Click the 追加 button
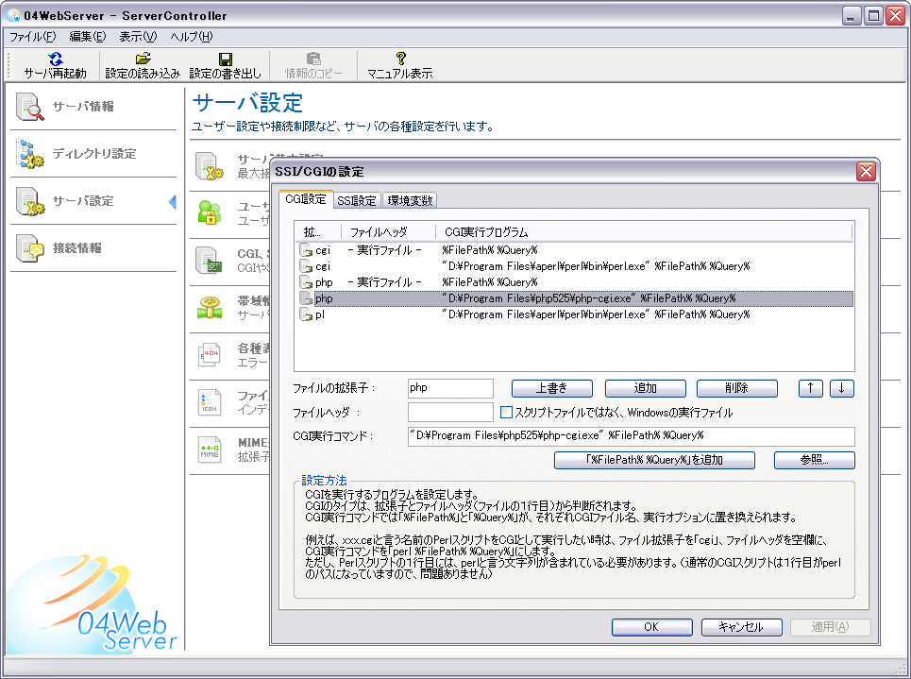 point(646,388)
